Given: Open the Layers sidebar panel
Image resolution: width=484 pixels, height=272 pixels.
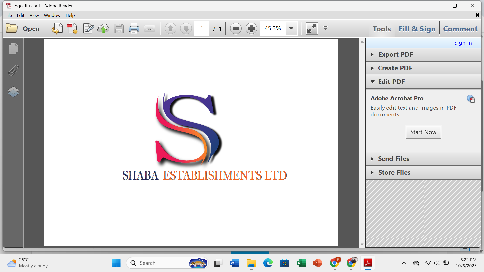Looking at the screenshot, I should (13, 92).
